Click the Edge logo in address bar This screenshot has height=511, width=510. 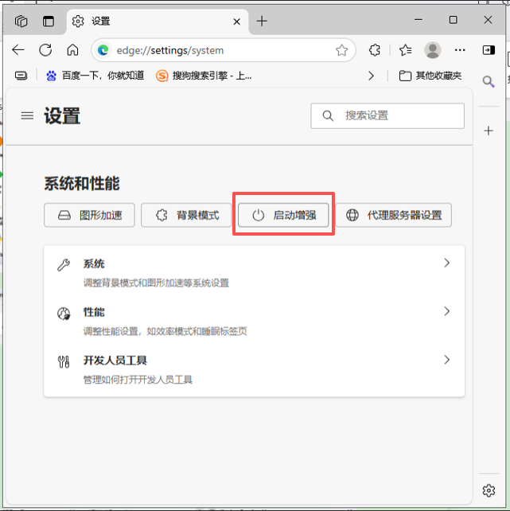tap(103, 50)
